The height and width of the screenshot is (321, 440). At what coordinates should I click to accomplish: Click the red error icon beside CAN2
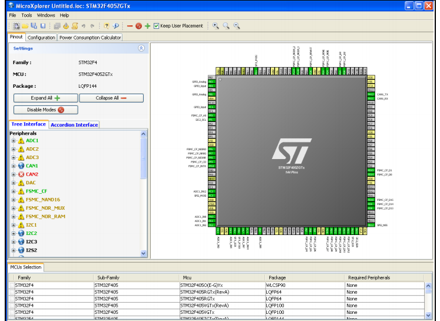pyautogui.click(x=21, y=174)
